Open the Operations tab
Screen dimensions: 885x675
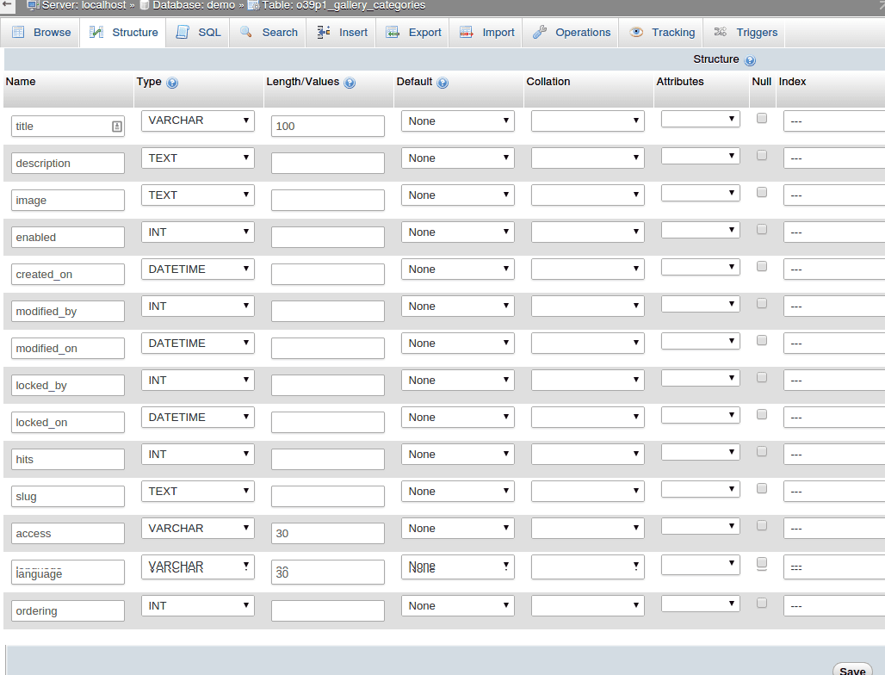571,32
